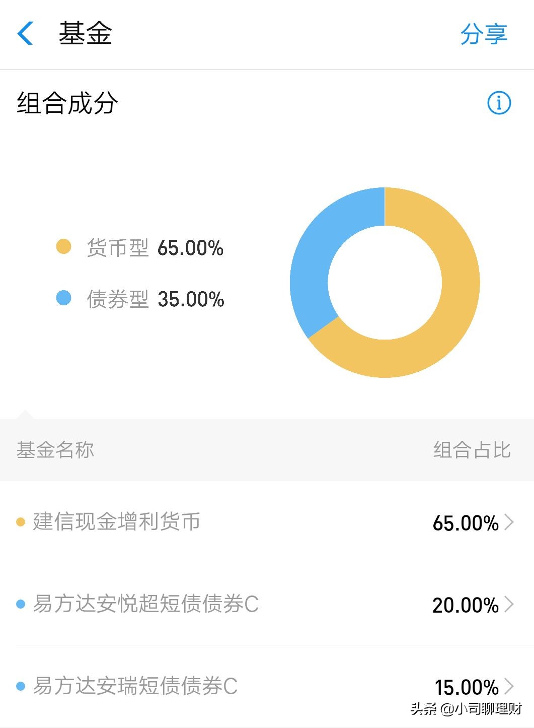Select the blue bullet beside 易方达安瑞短债债券C
Viewport: 534px width, 728px height.
click(x=20, y=686)
